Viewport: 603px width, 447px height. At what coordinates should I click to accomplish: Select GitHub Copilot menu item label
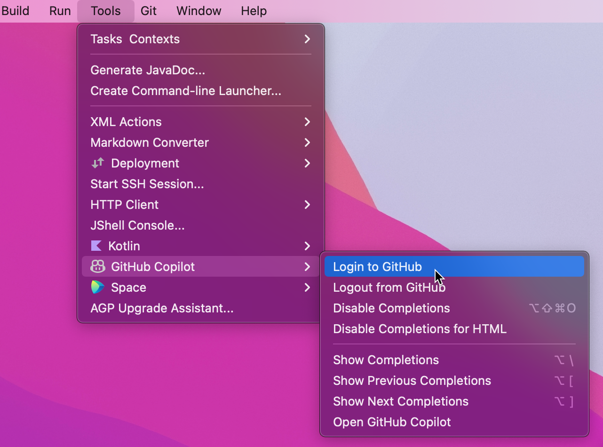pyautogui.click(x=153, y=267)
